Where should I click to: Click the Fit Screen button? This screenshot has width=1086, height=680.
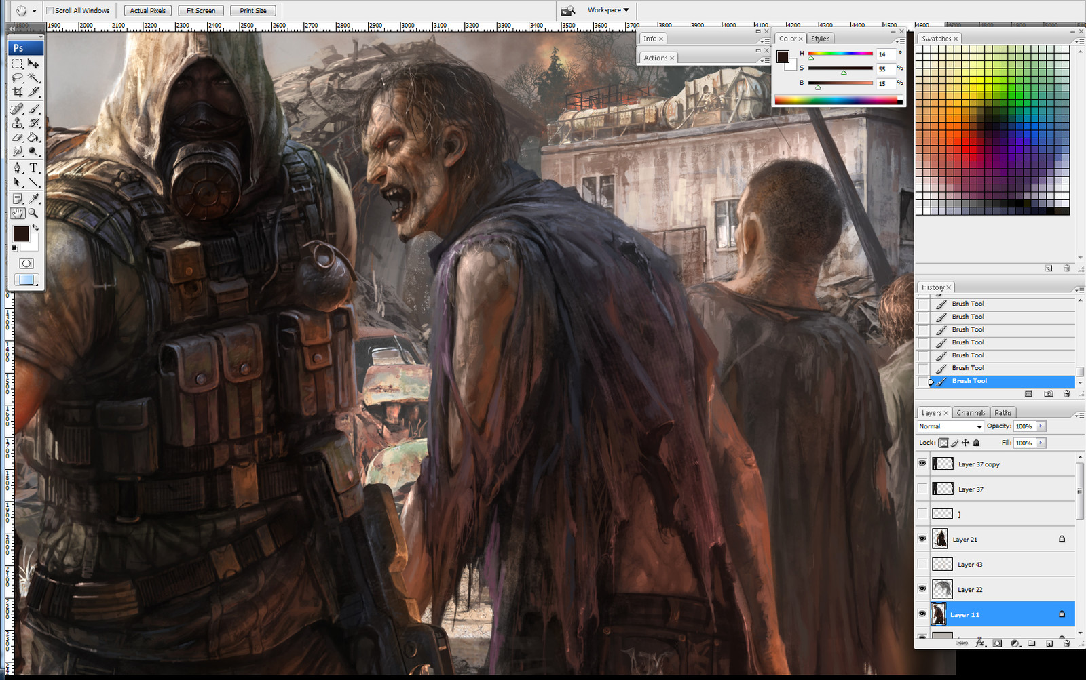point(201,10)
